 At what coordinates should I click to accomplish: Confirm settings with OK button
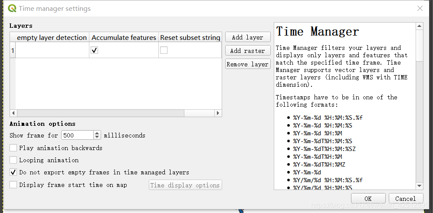pos(368,199)
